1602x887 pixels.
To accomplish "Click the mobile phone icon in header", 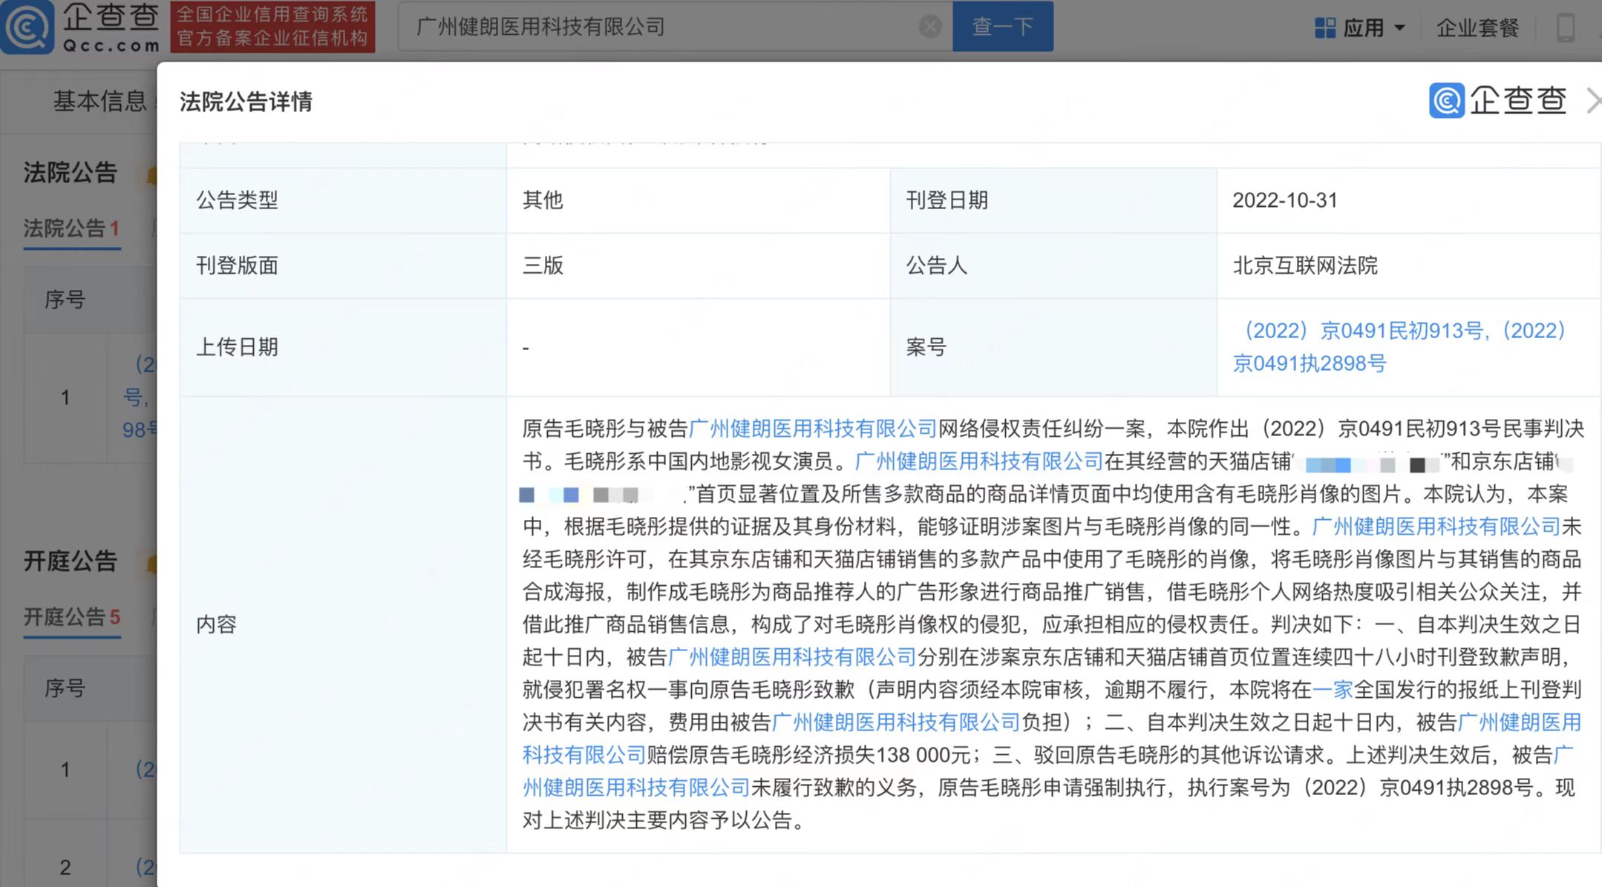I will point(1565,27).
